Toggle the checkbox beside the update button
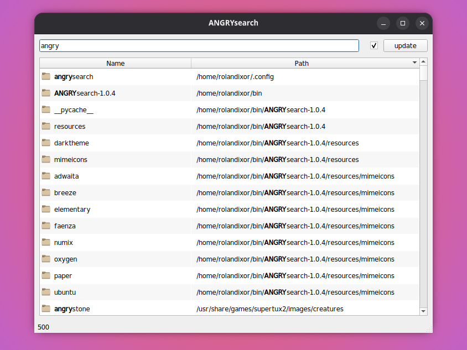467x350 pixels. click(373, 45)
